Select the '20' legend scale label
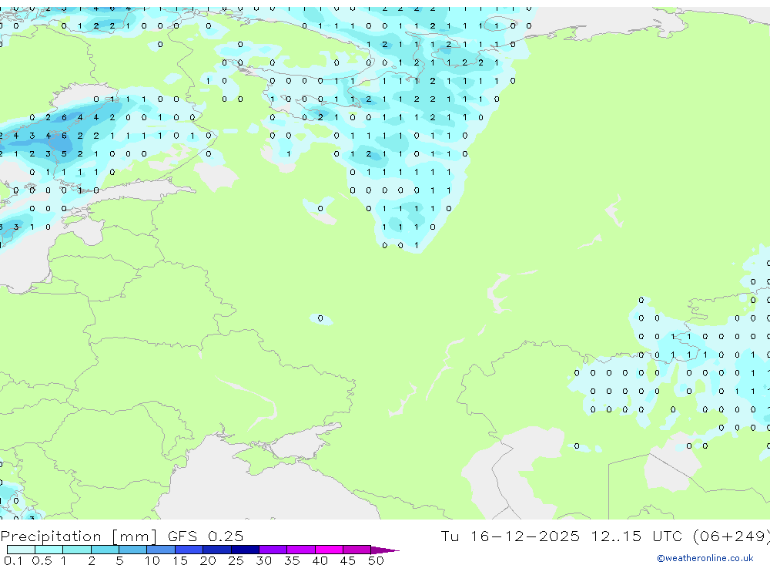Viewport: 770px width, 565px height. pyautogui.click(x=208, y=560)
